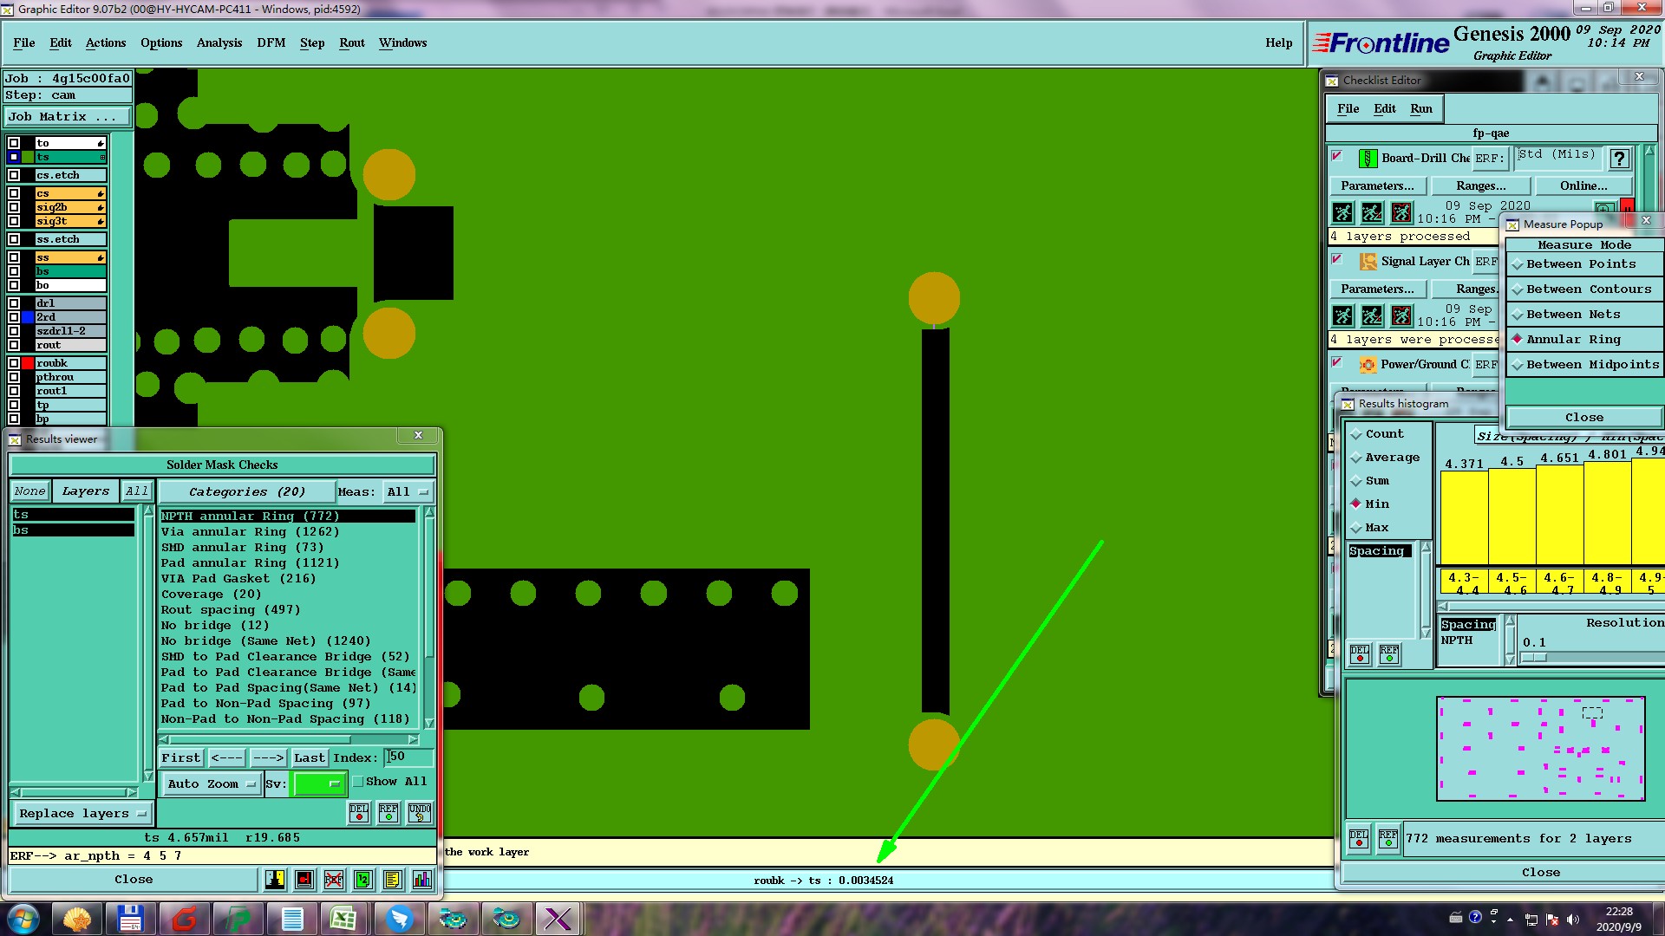The width and height of the screenshot is (1665, 936).
Task: Open the Run menu in Checklist Editor
Action: [x=1421, y=109]
